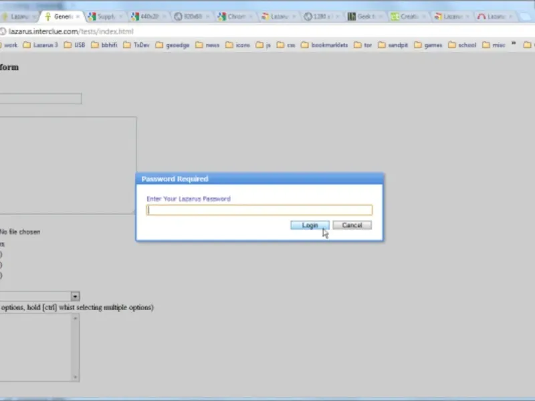
Task: Open the USB bookmarks folder
Action: (75, 45)
